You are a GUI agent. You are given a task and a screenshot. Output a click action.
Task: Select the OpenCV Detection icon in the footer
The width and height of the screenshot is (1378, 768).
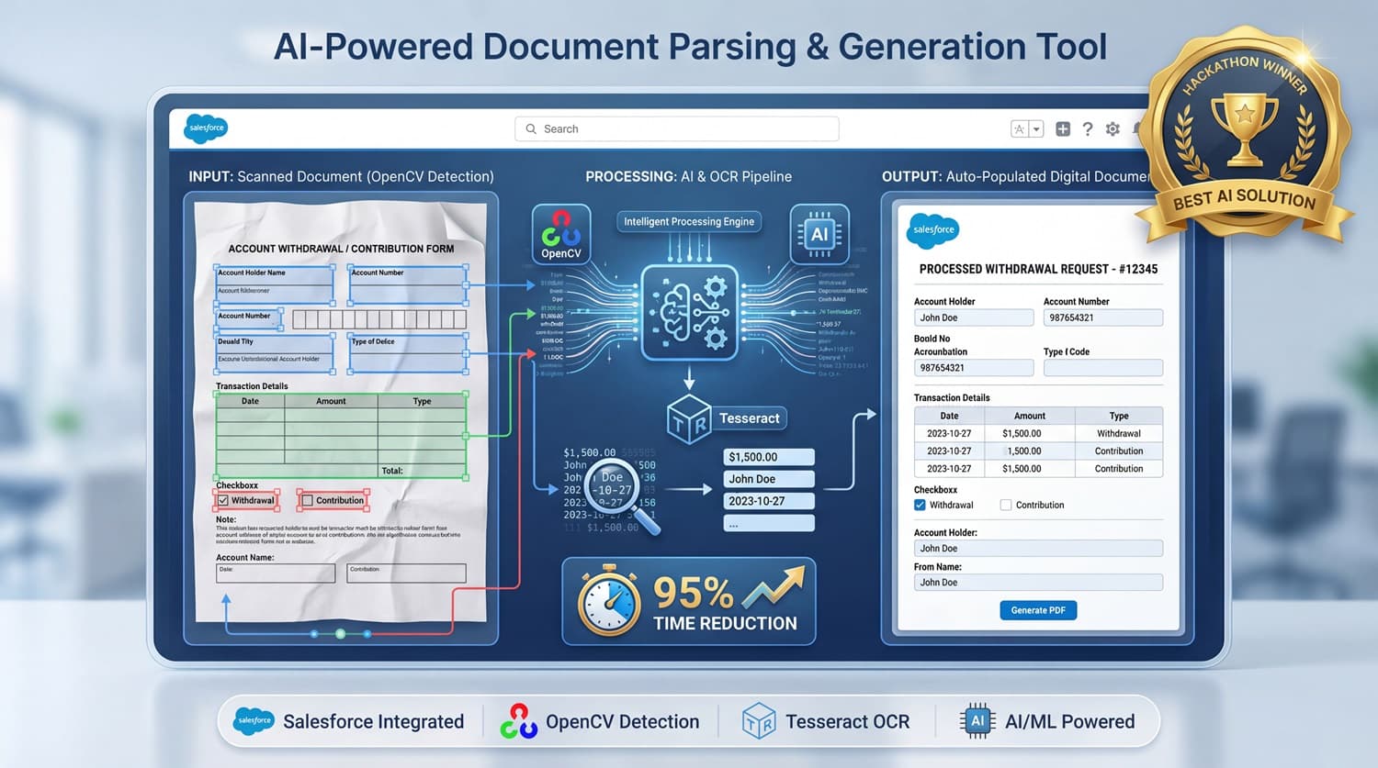point(519,721)
